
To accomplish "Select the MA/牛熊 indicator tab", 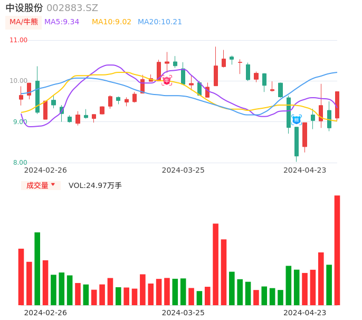I will (23, 22).
